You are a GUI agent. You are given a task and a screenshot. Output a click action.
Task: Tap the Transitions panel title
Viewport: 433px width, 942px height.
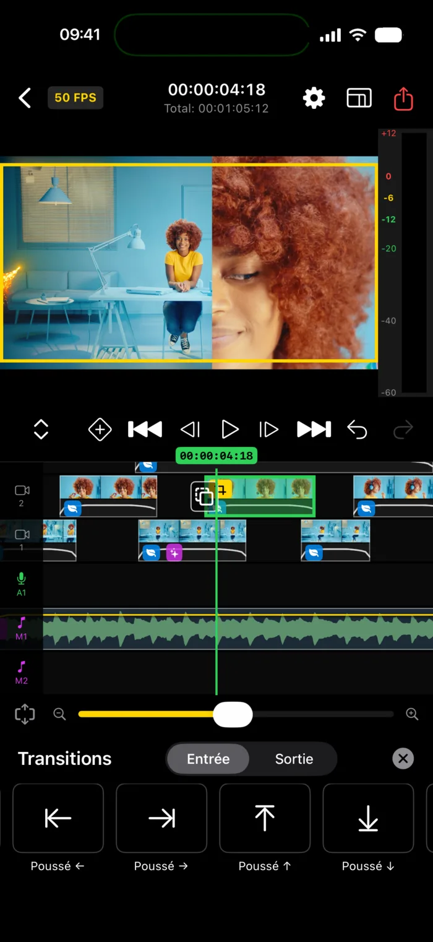(65, 759)
